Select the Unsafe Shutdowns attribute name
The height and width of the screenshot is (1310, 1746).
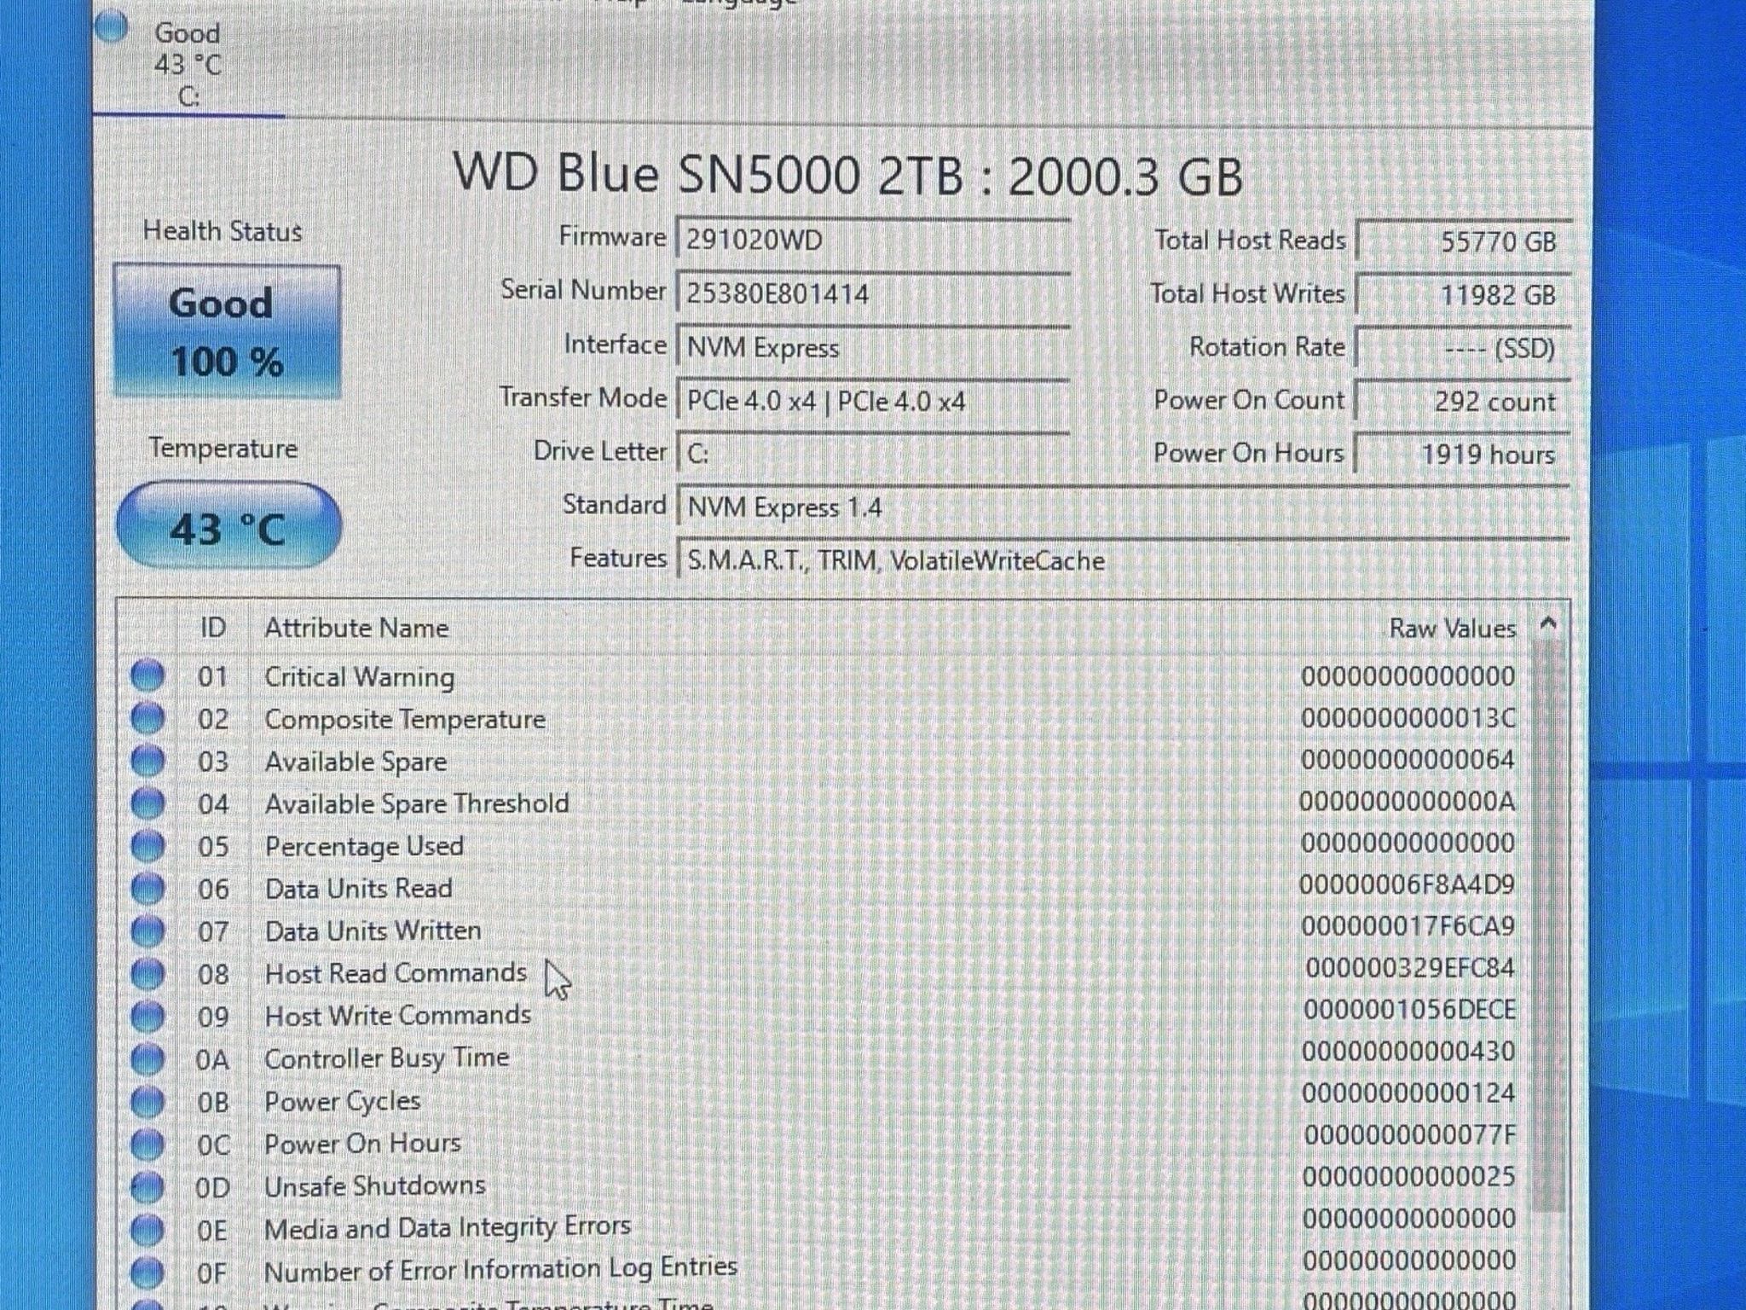point(375,1185)
